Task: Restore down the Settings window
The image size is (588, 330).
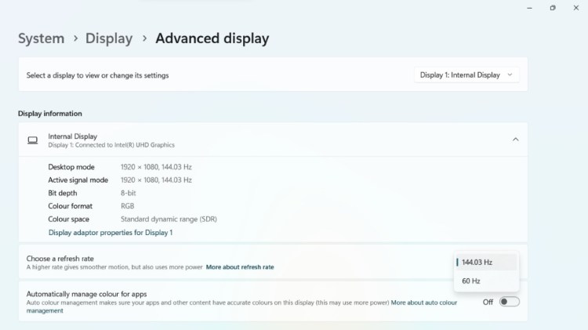Action: 552,8
